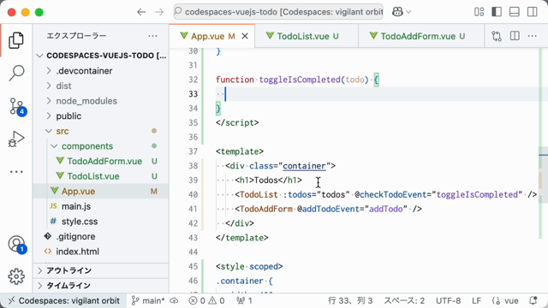The height and width of the screenshot is (308, 548).
Task: Toggle the bottom panel visibility
Action: (515, 12)
